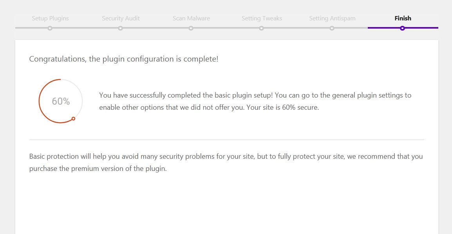Click the top orange arc of the security gauge

(50, 82)
